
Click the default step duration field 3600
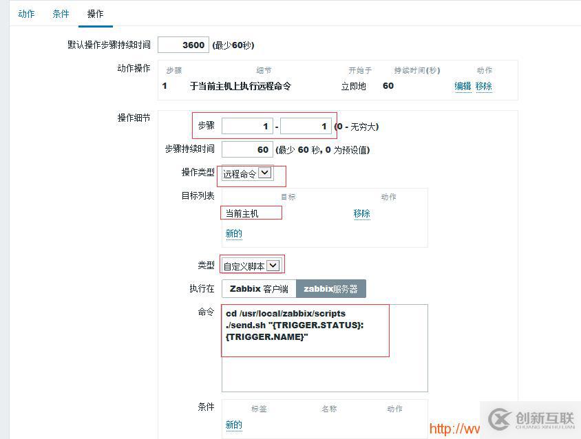click(x=183, y=45)
